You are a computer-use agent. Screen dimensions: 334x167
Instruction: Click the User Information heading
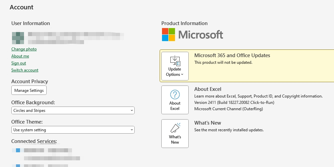tap(31, 23)
